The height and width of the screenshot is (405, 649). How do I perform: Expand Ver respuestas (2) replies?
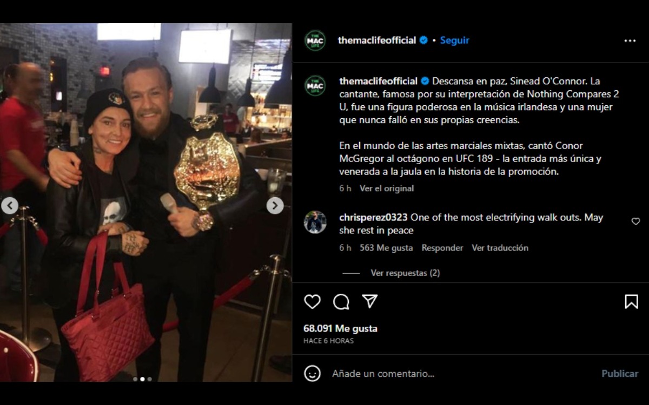click(405, 273)
